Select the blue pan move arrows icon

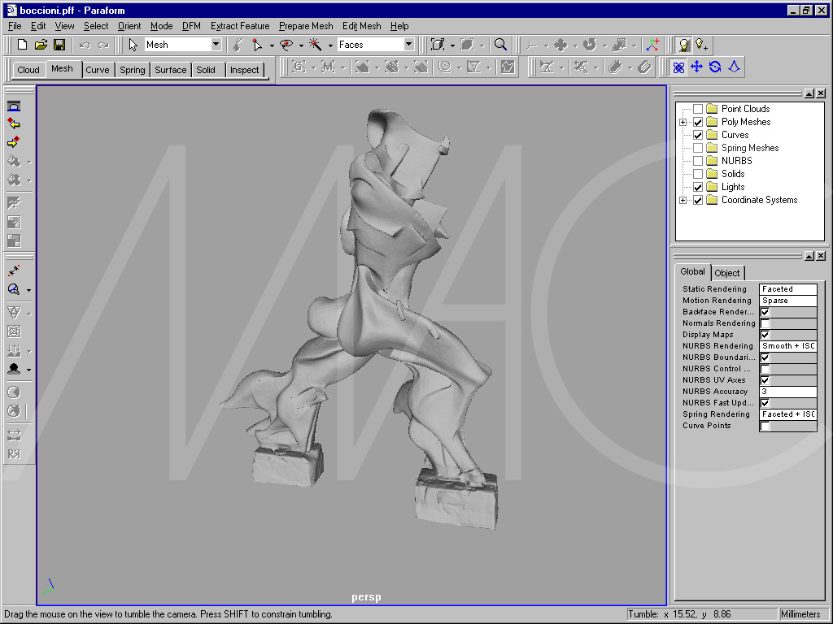[696, 67]
